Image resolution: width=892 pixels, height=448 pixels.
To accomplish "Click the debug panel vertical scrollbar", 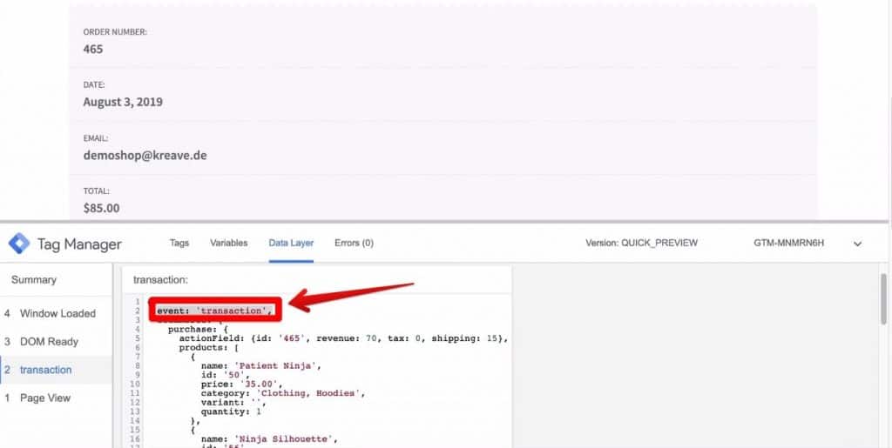I will pos(885,300).
